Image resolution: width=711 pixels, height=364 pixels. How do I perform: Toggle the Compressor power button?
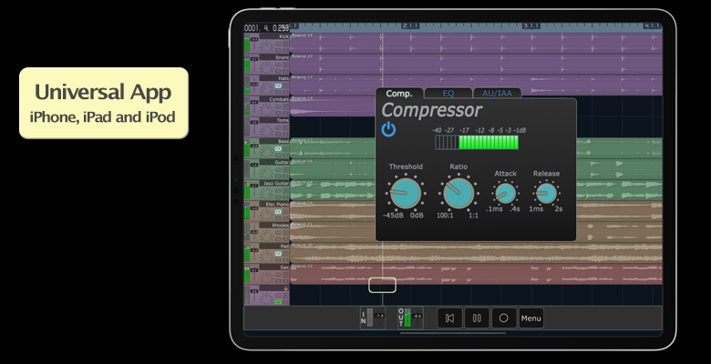click(389, 129)
